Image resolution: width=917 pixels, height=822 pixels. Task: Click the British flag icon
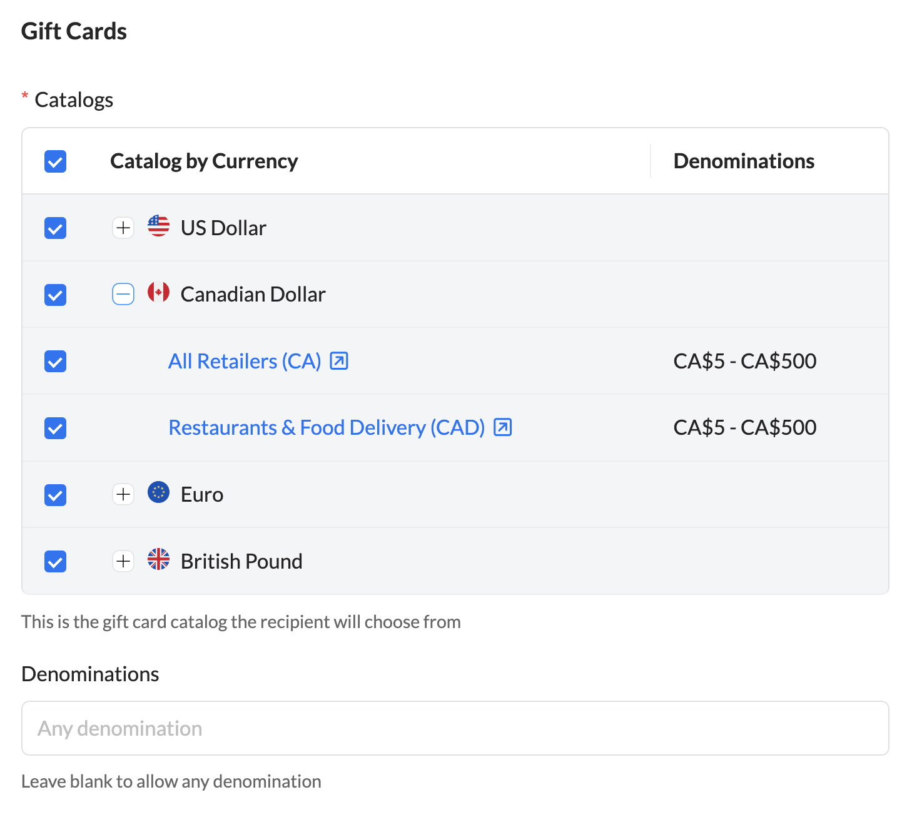[158, 560]
